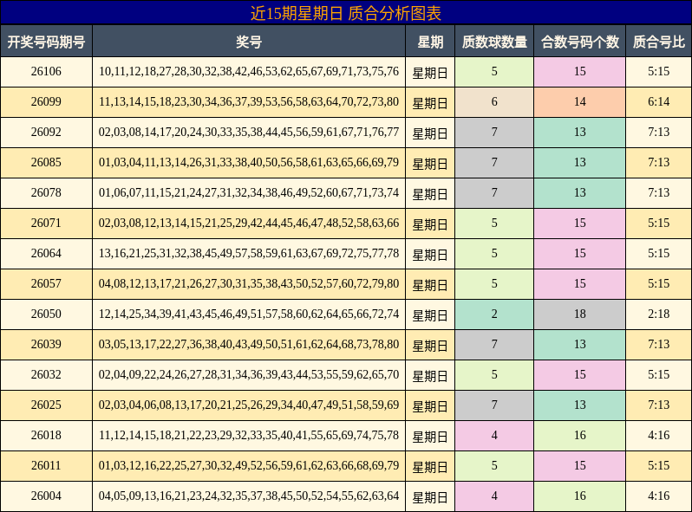Click prime count 6 in row 26099

[x=494, y=102]
